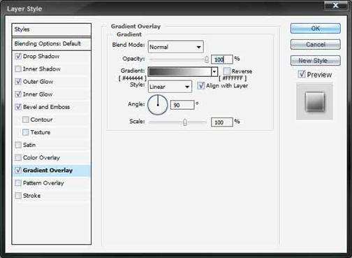Select the Satin effect row

[51, 145]
